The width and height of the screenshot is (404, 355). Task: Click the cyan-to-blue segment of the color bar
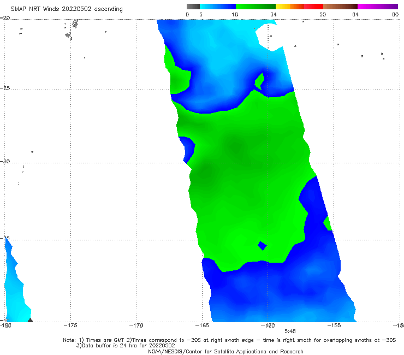(x=218, y=7)
